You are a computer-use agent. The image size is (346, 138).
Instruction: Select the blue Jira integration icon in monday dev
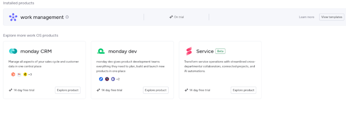coord(101,79)
